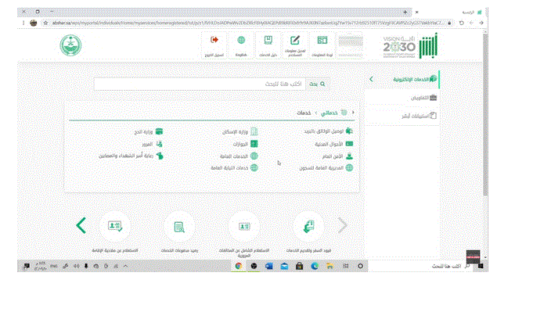Open وزارة الحج service
533x312 pixels.
tap(149, 131)
